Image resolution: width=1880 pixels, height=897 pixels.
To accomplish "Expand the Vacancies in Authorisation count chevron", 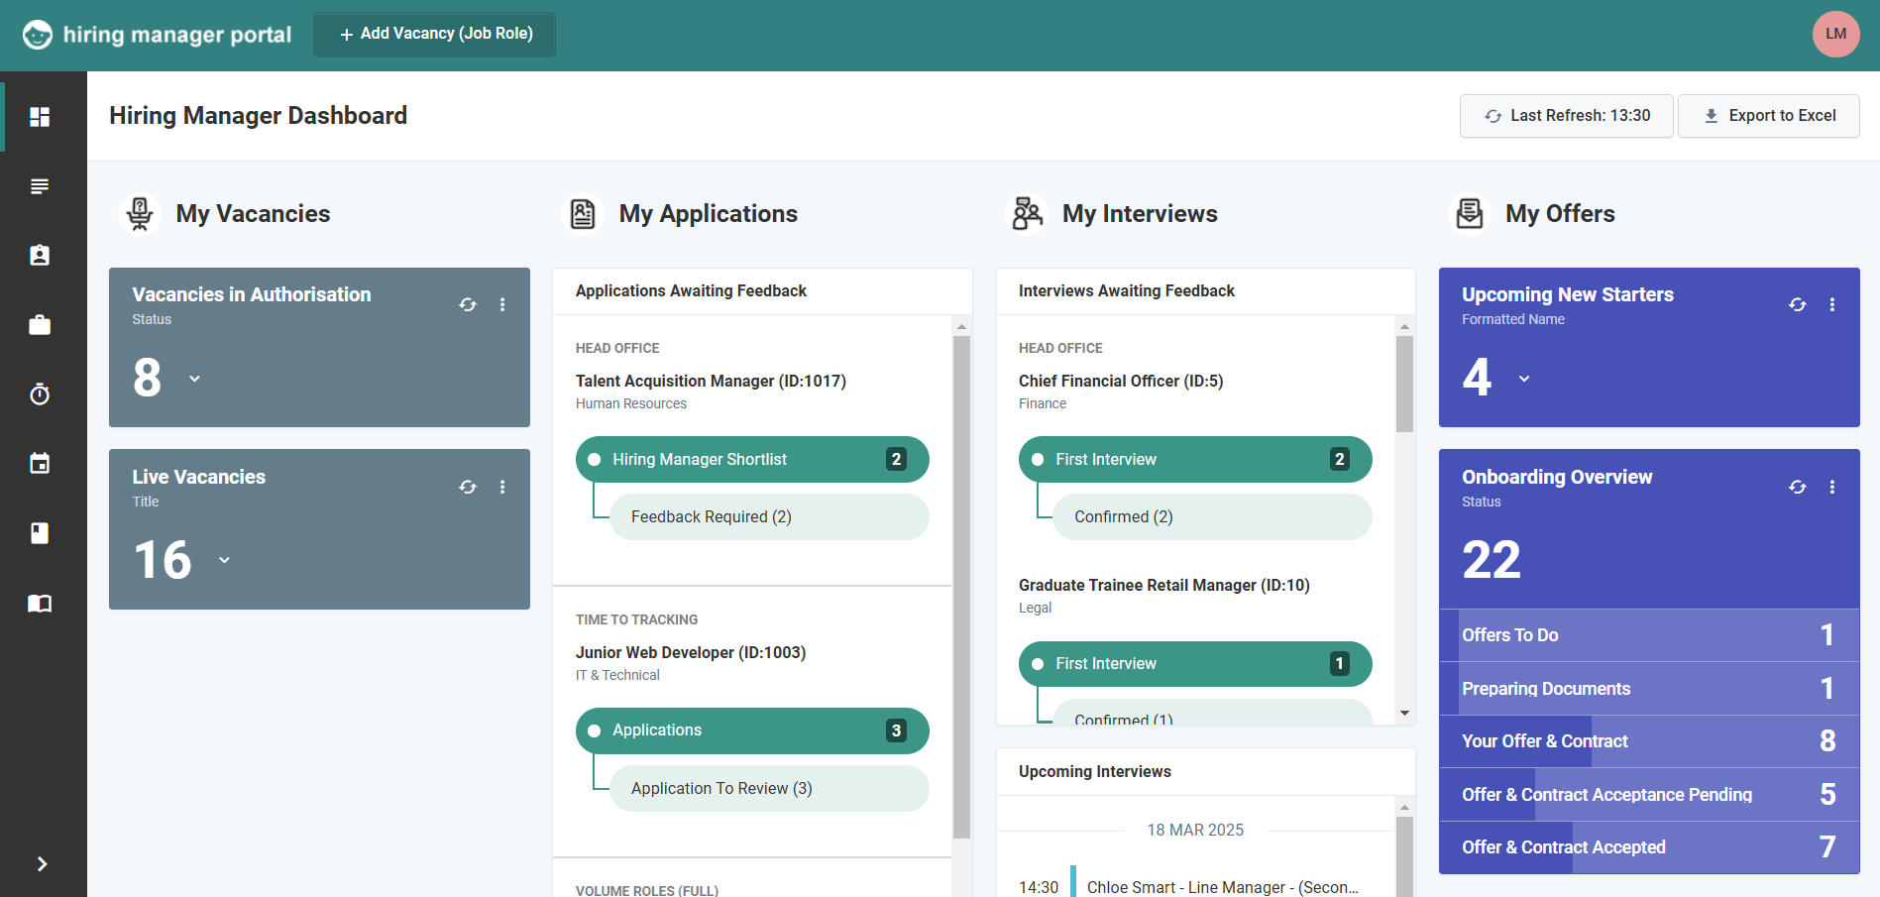I will [194, 379].
